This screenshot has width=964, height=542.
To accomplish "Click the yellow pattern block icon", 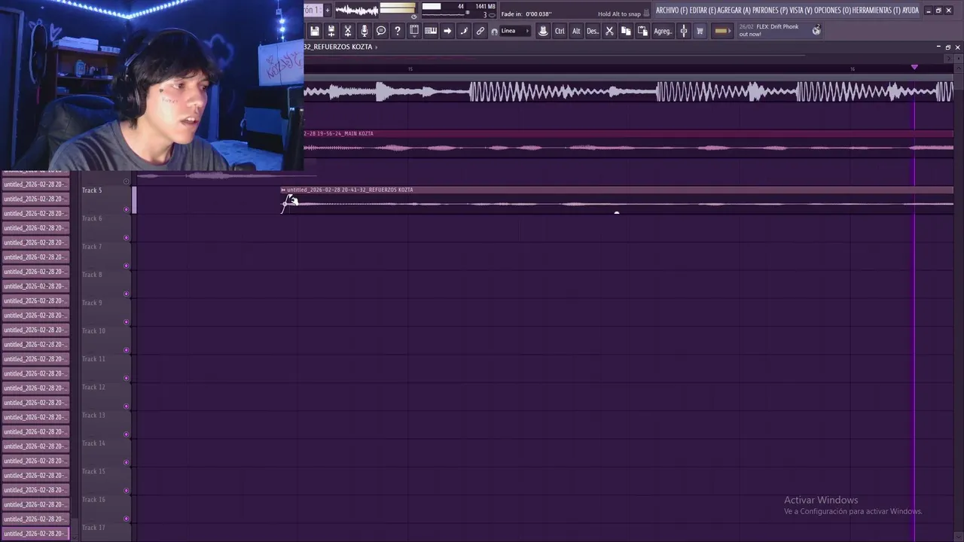I will pos(721,31).
